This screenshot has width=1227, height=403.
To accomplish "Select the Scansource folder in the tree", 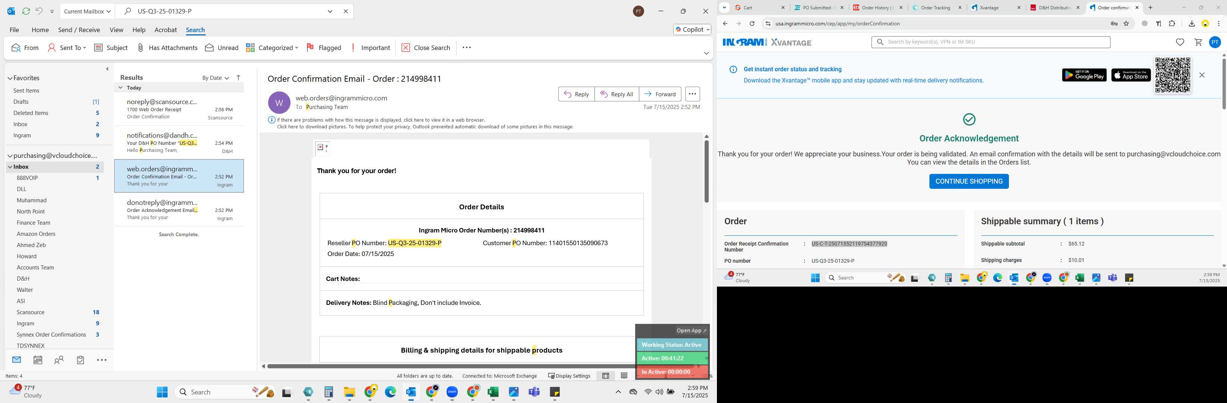I will tap(31, 312).
